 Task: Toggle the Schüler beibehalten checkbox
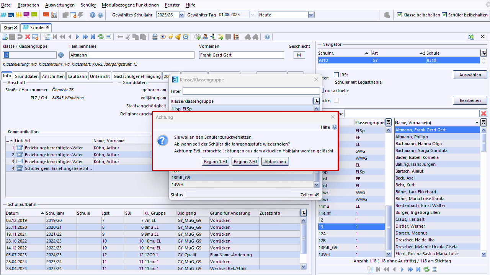tap(444, 15)
